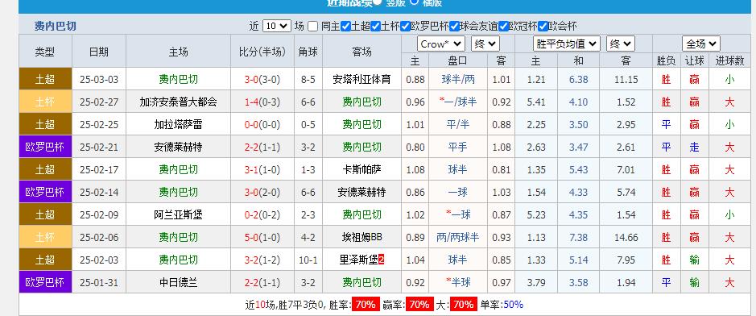Screen dimensions: 756x316
Task: Uncheck the 球会友谊 filter checkbox
Action: point(454,27)
